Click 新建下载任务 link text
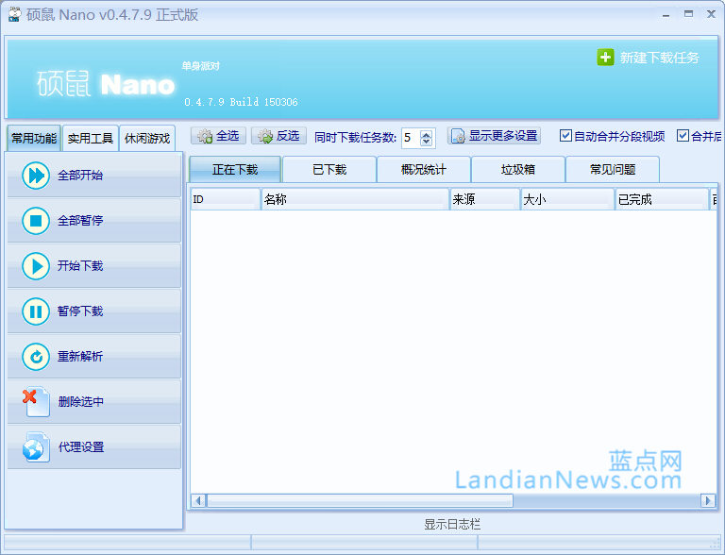The height and width of the screenshot is (555, 725). (659, 58)
